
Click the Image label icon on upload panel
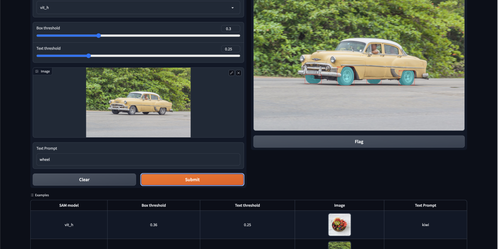pyautogui.click(x=37, y=71)
